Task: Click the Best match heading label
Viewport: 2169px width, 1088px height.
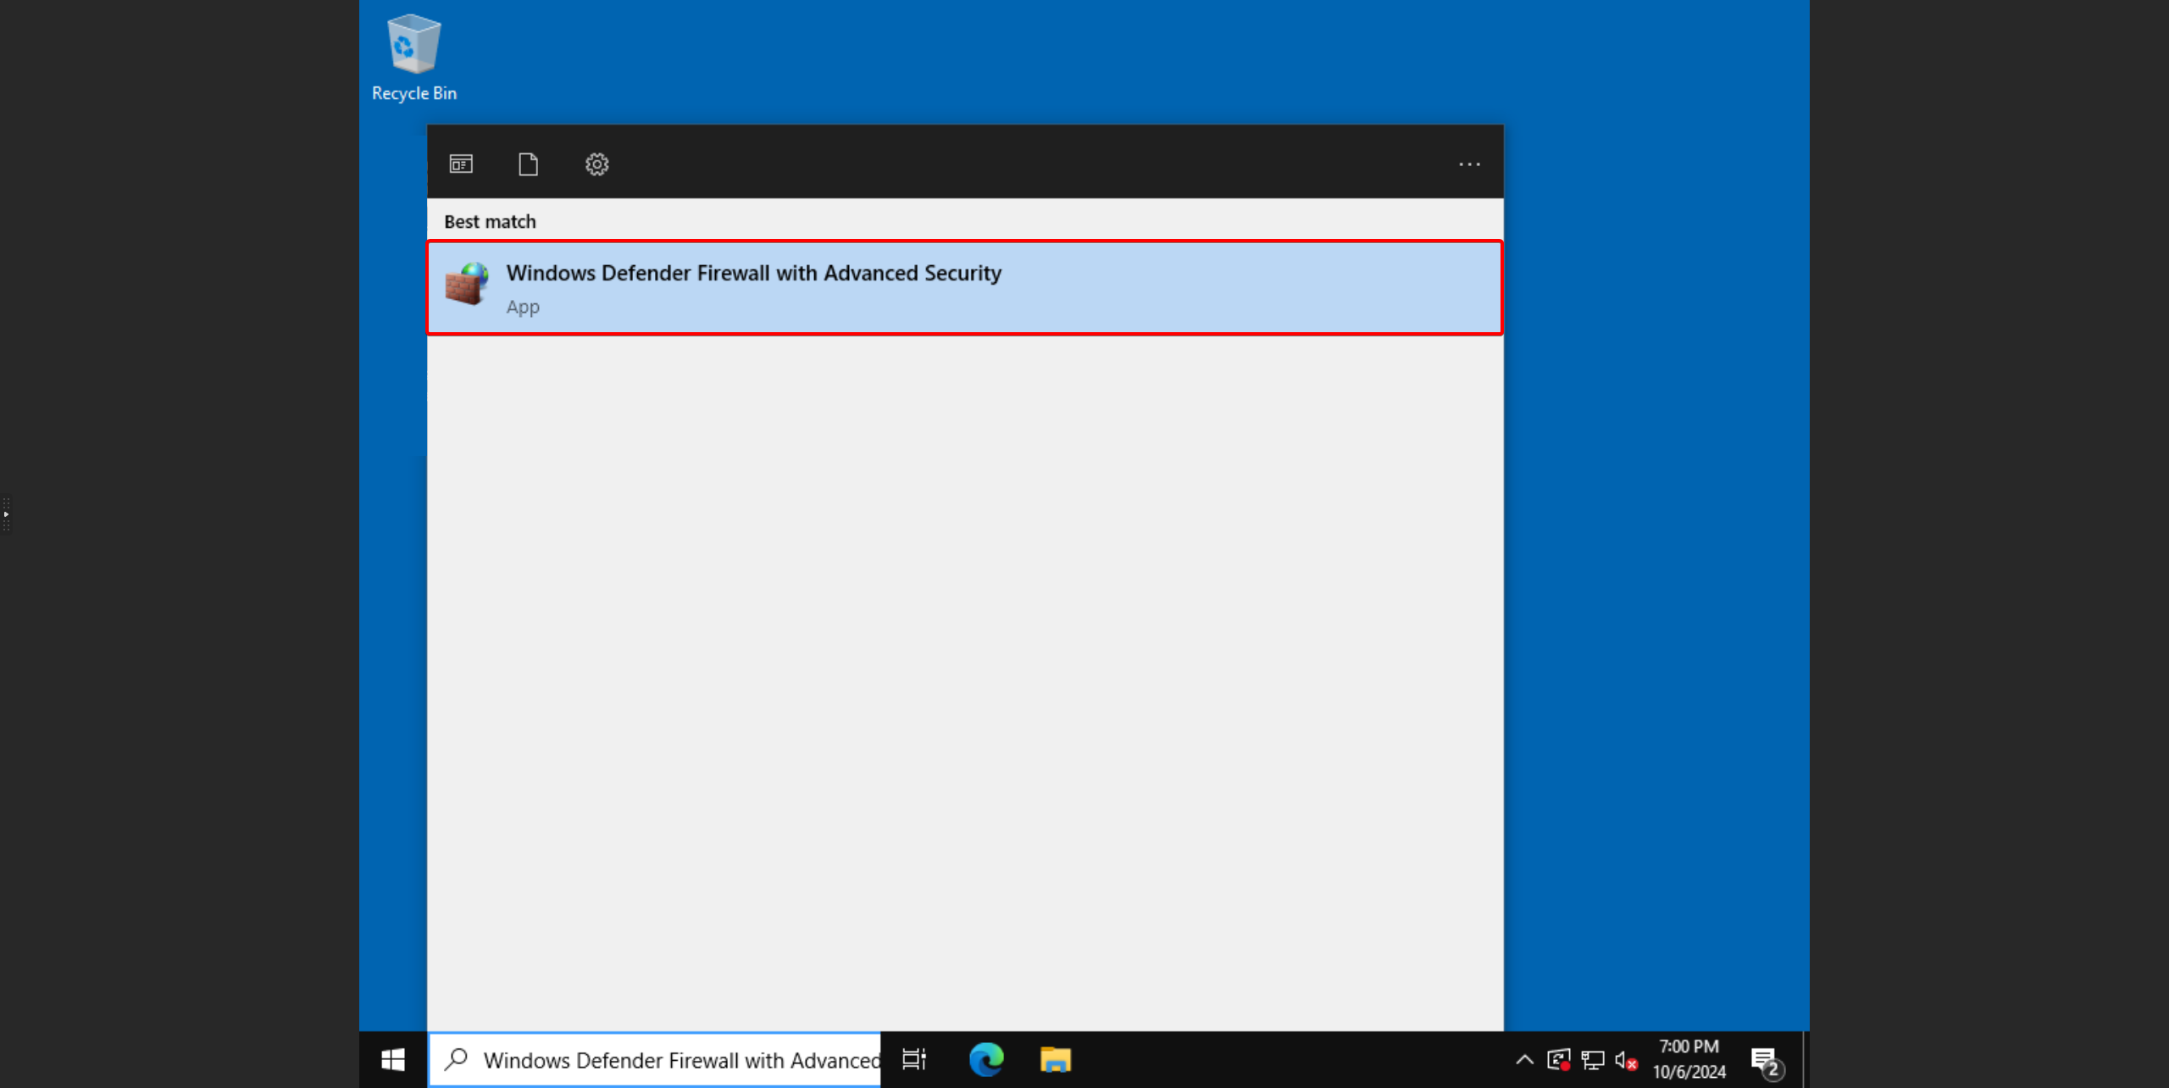Action: [490, 221]
